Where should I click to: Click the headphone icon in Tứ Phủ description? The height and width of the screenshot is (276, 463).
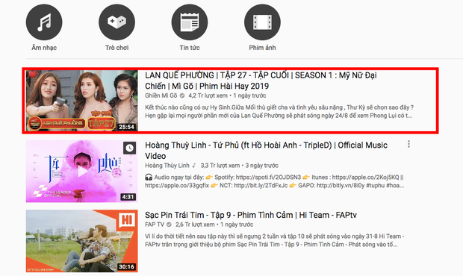[x=149, y=178]
